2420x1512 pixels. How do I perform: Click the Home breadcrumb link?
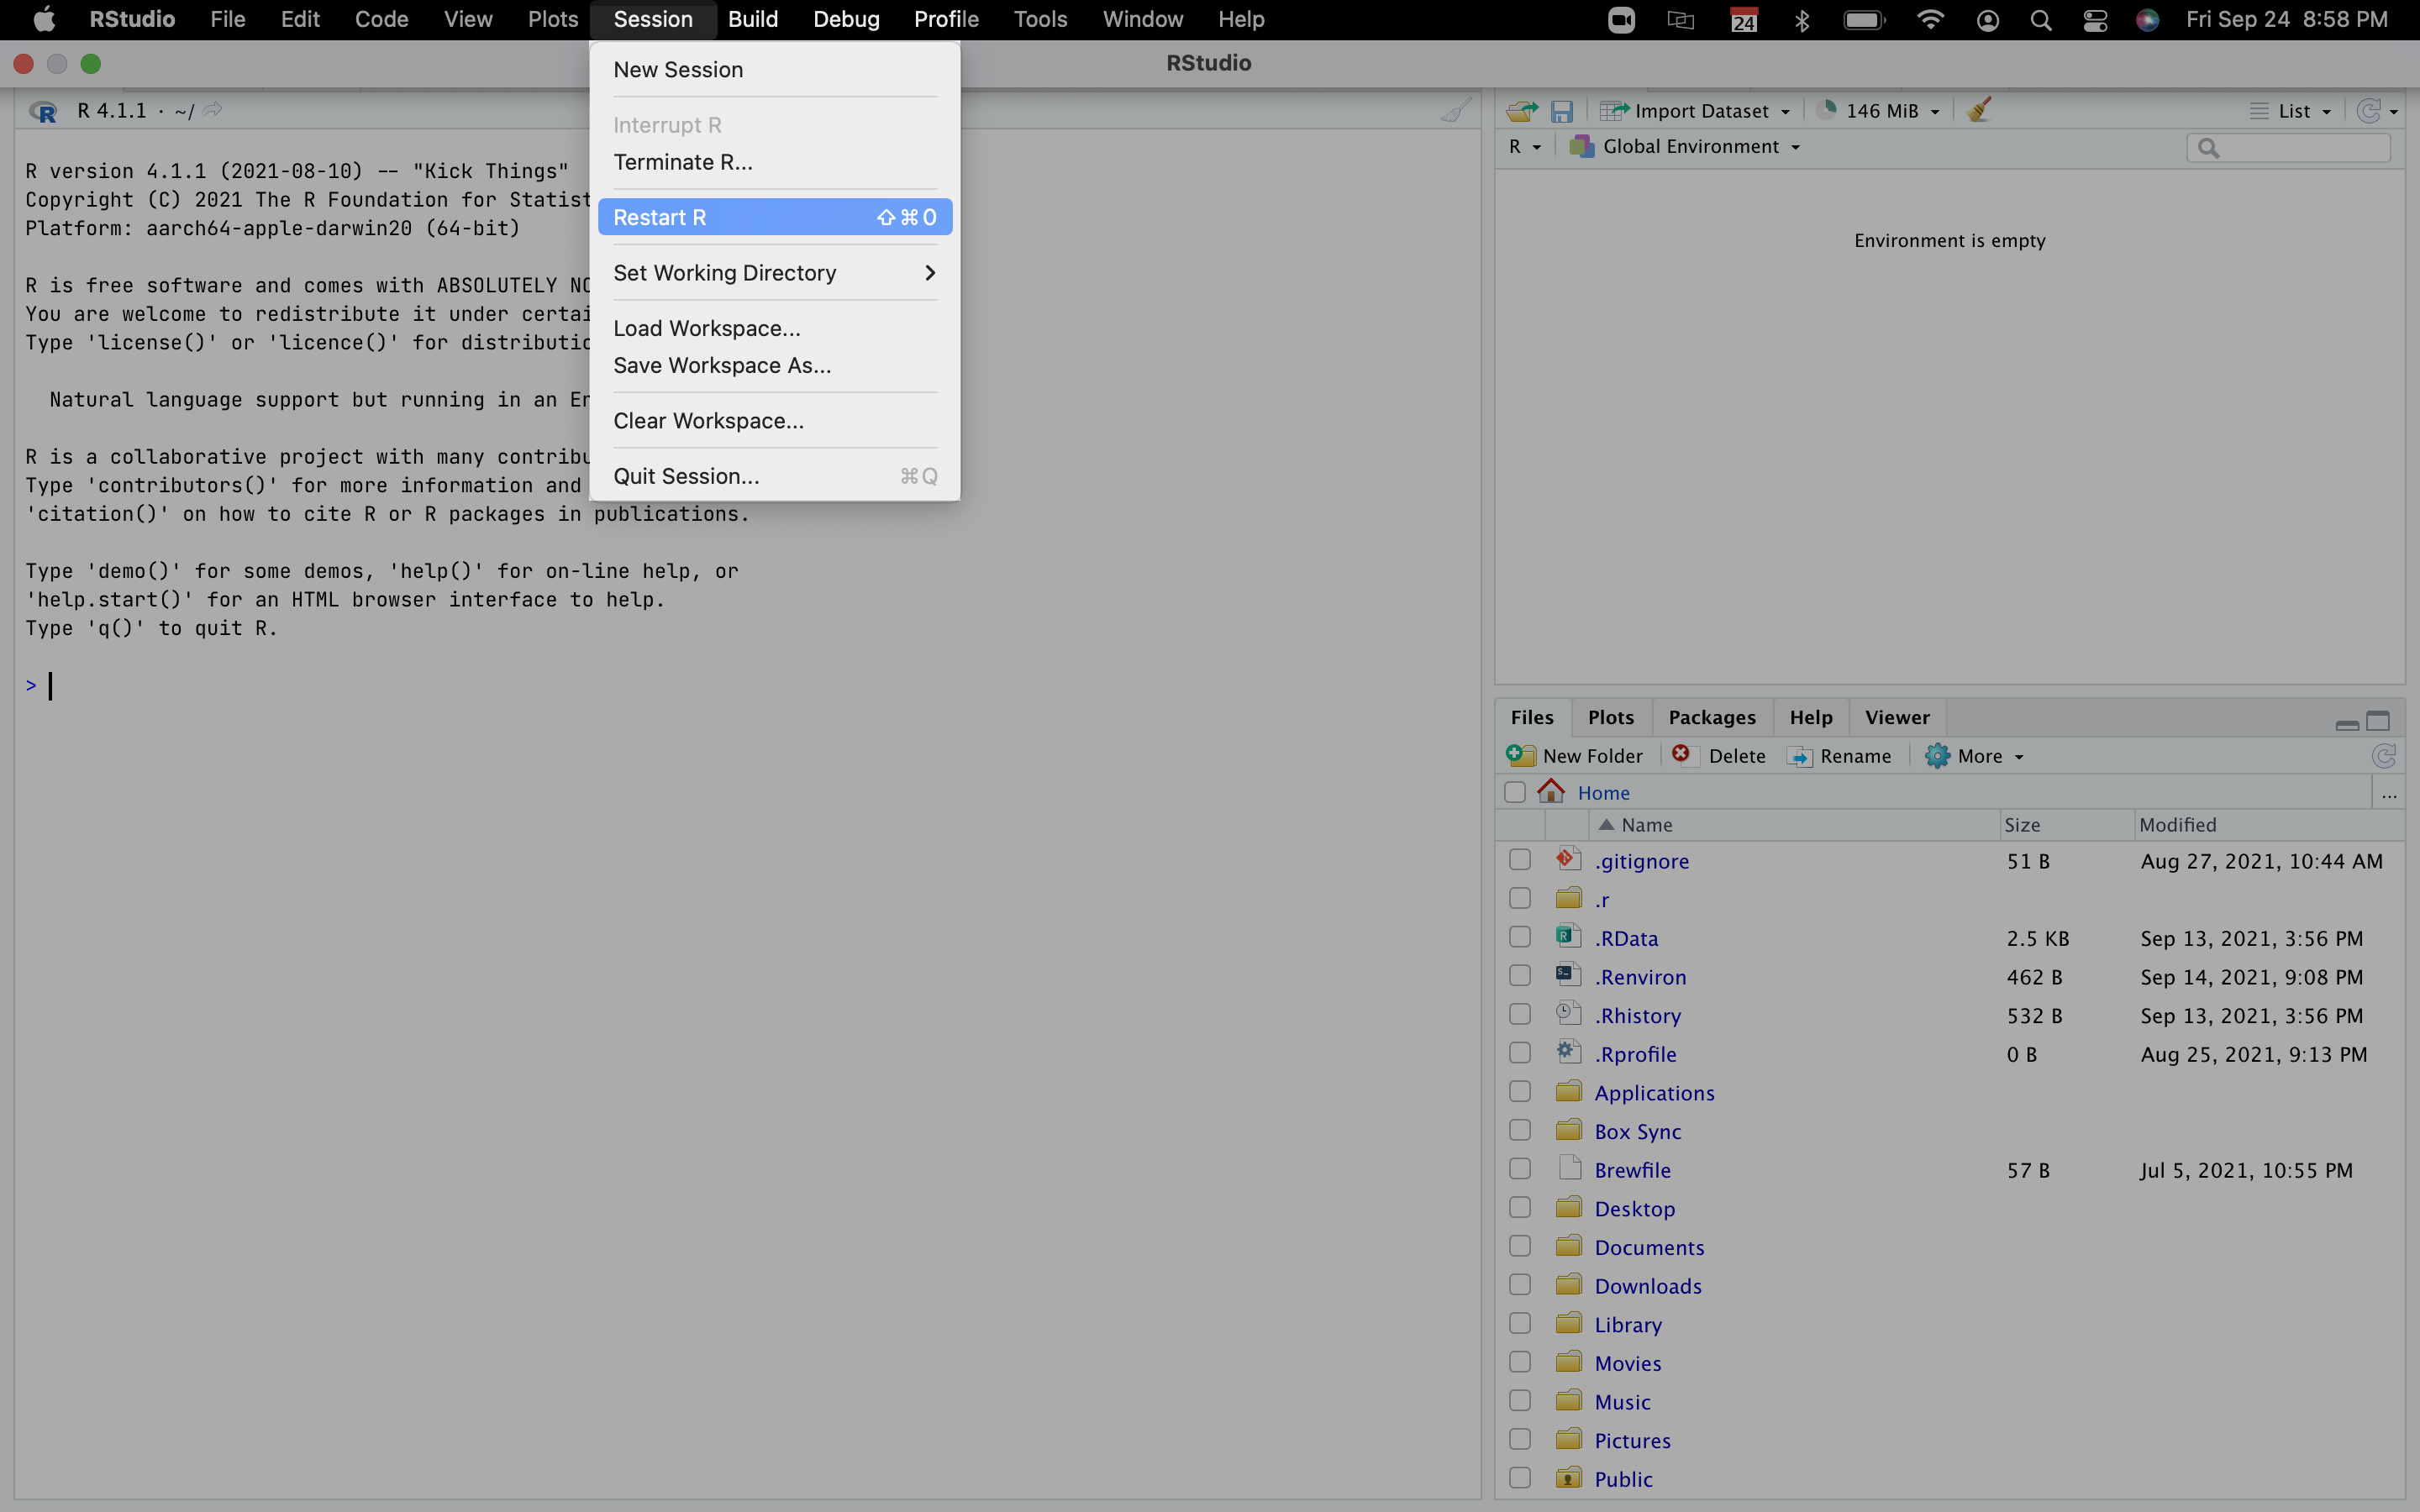click(x=1603, y=792)
